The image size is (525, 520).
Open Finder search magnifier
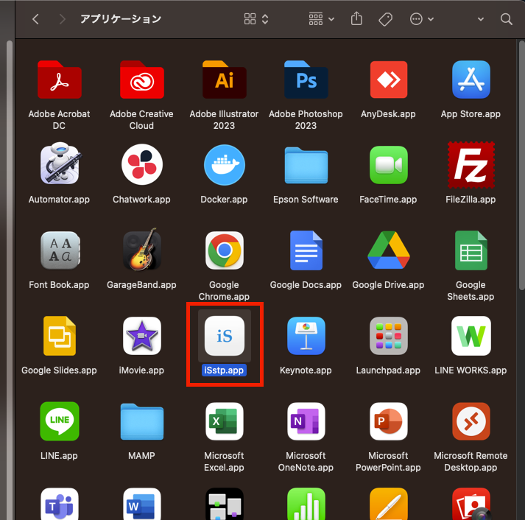coord(507,19)
